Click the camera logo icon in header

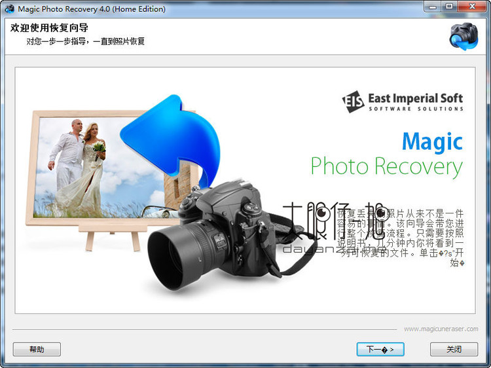click(464, 36)
